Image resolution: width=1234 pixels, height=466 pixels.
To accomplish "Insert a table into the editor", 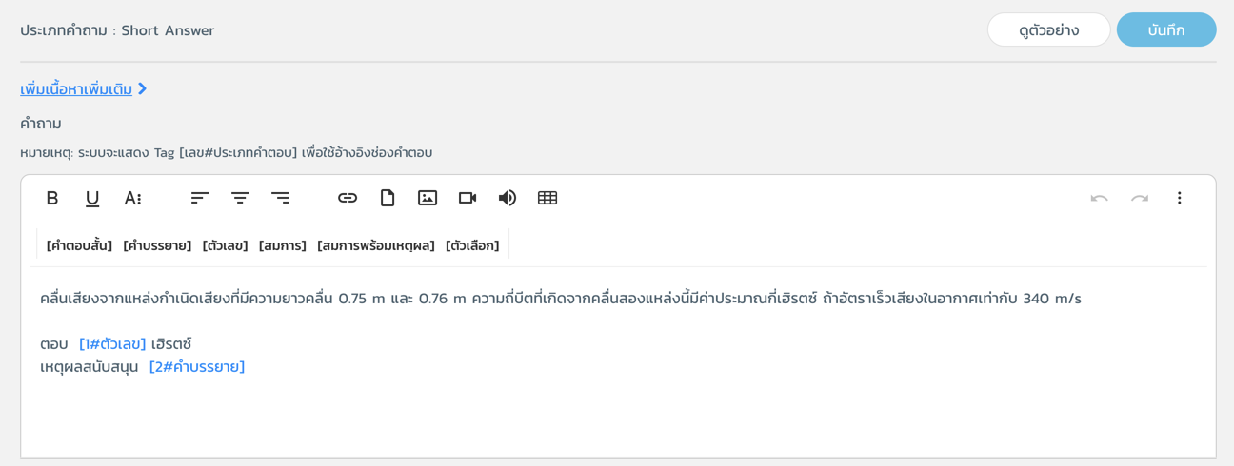I will (547, 198).
